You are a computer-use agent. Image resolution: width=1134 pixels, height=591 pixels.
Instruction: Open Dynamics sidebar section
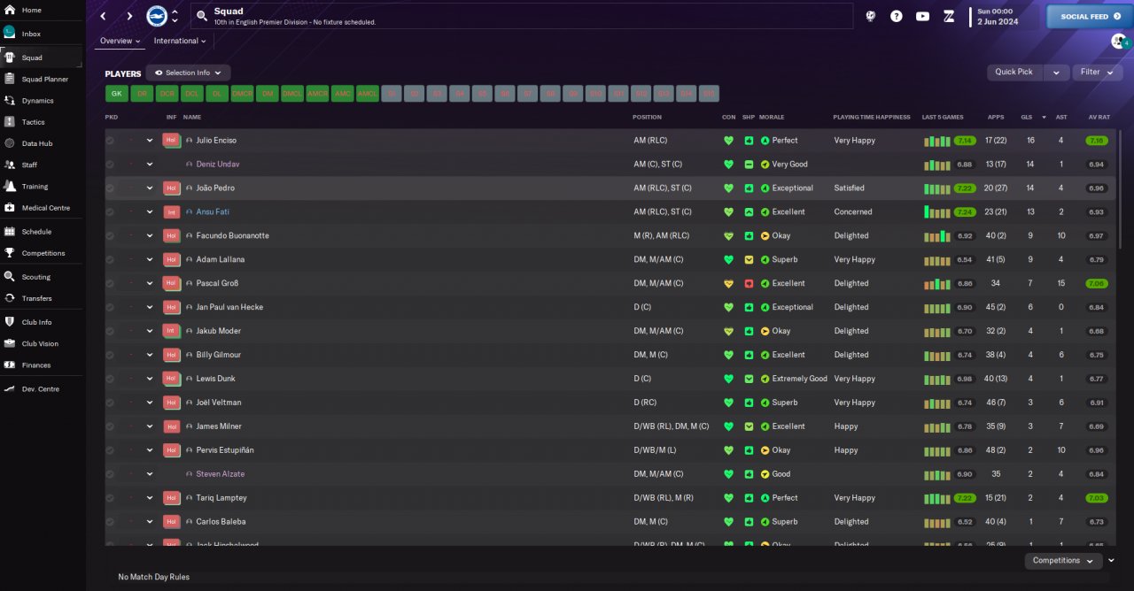(37, 101)
